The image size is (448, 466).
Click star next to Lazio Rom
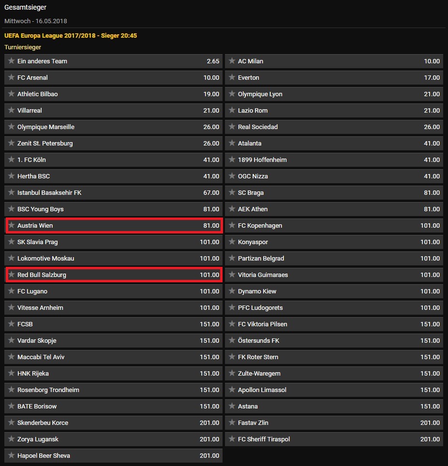pyautogui.click(x=232, y=110)
